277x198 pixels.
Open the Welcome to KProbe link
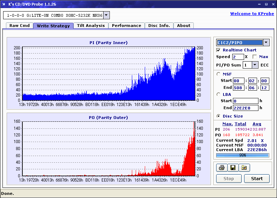coord(252,14)
